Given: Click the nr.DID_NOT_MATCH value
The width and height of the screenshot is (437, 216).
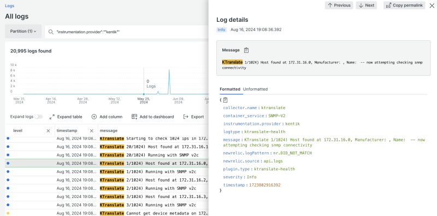Looking at the screenshot, I should pos(292,153).
